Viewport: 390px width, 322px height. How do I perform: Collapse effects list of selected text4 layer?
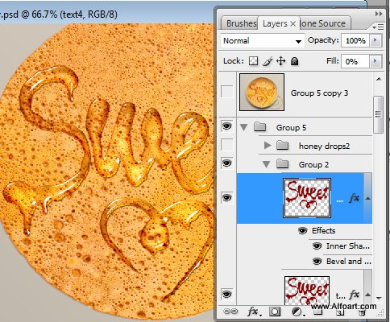pyautogui.click(x=368, y=198)
